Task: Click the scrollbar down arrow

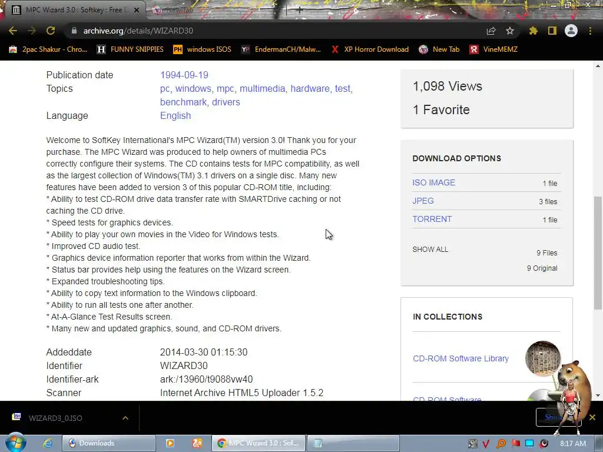Action: pos(598,395)
